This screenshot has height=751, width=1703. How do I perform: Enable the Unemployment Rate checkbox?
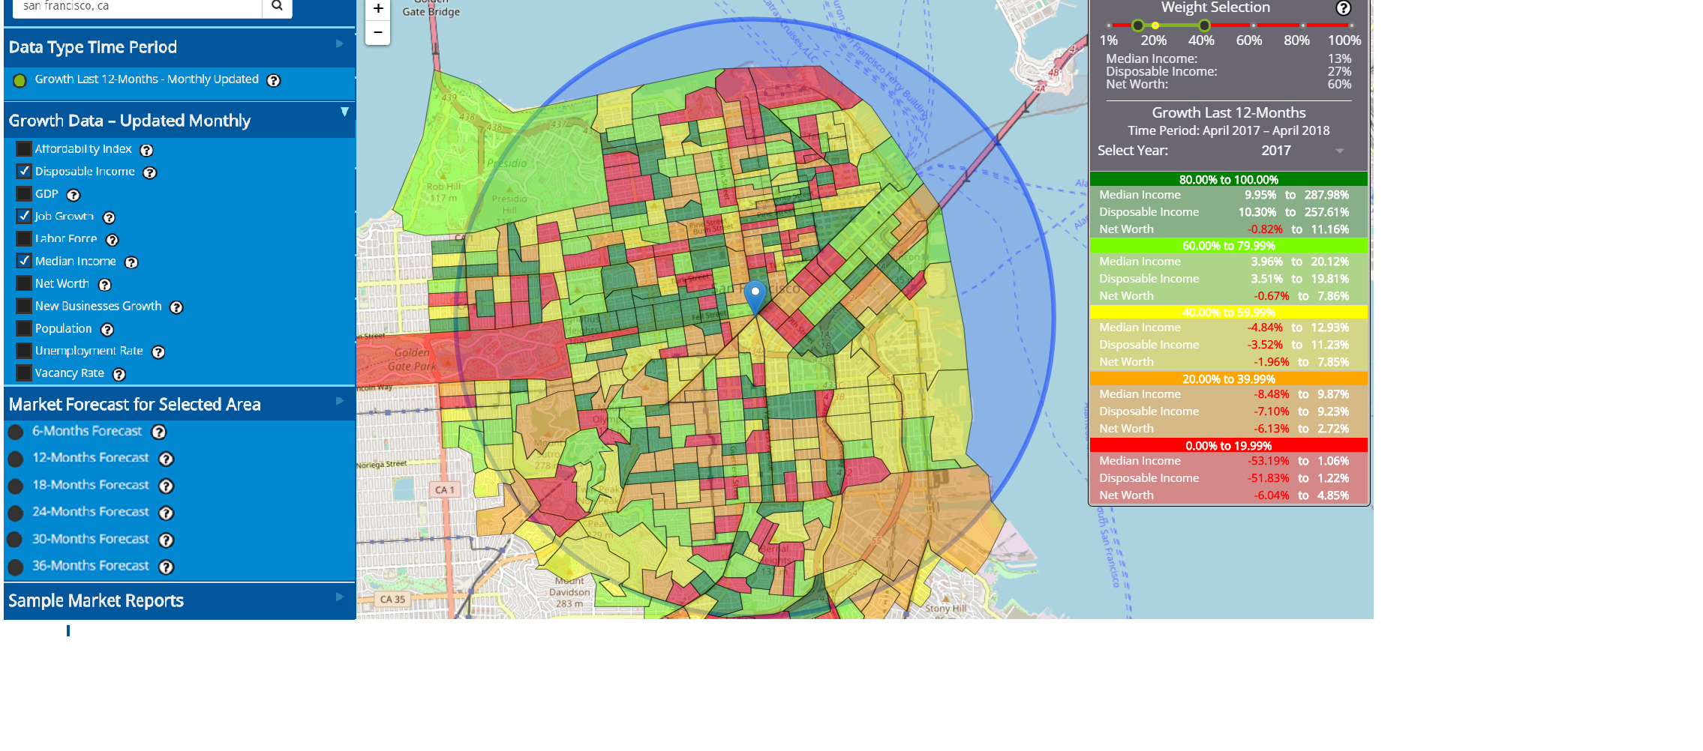tap(24, 351)
